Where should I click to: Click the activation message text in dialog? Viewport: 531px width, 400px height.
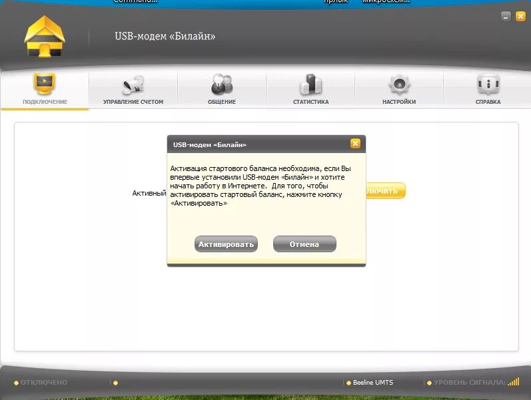click(261, 186)
